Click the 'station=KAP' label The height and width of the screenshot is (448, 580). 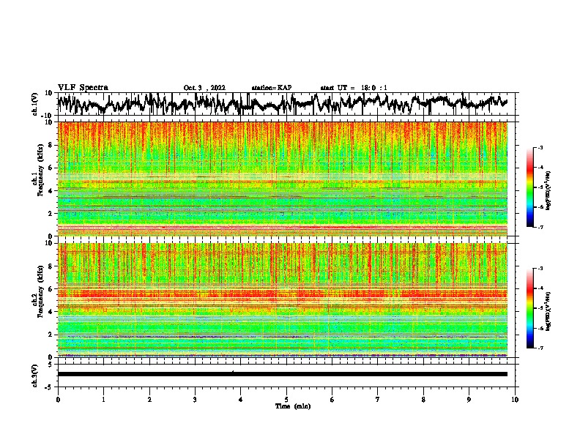(x=272, y=88)
